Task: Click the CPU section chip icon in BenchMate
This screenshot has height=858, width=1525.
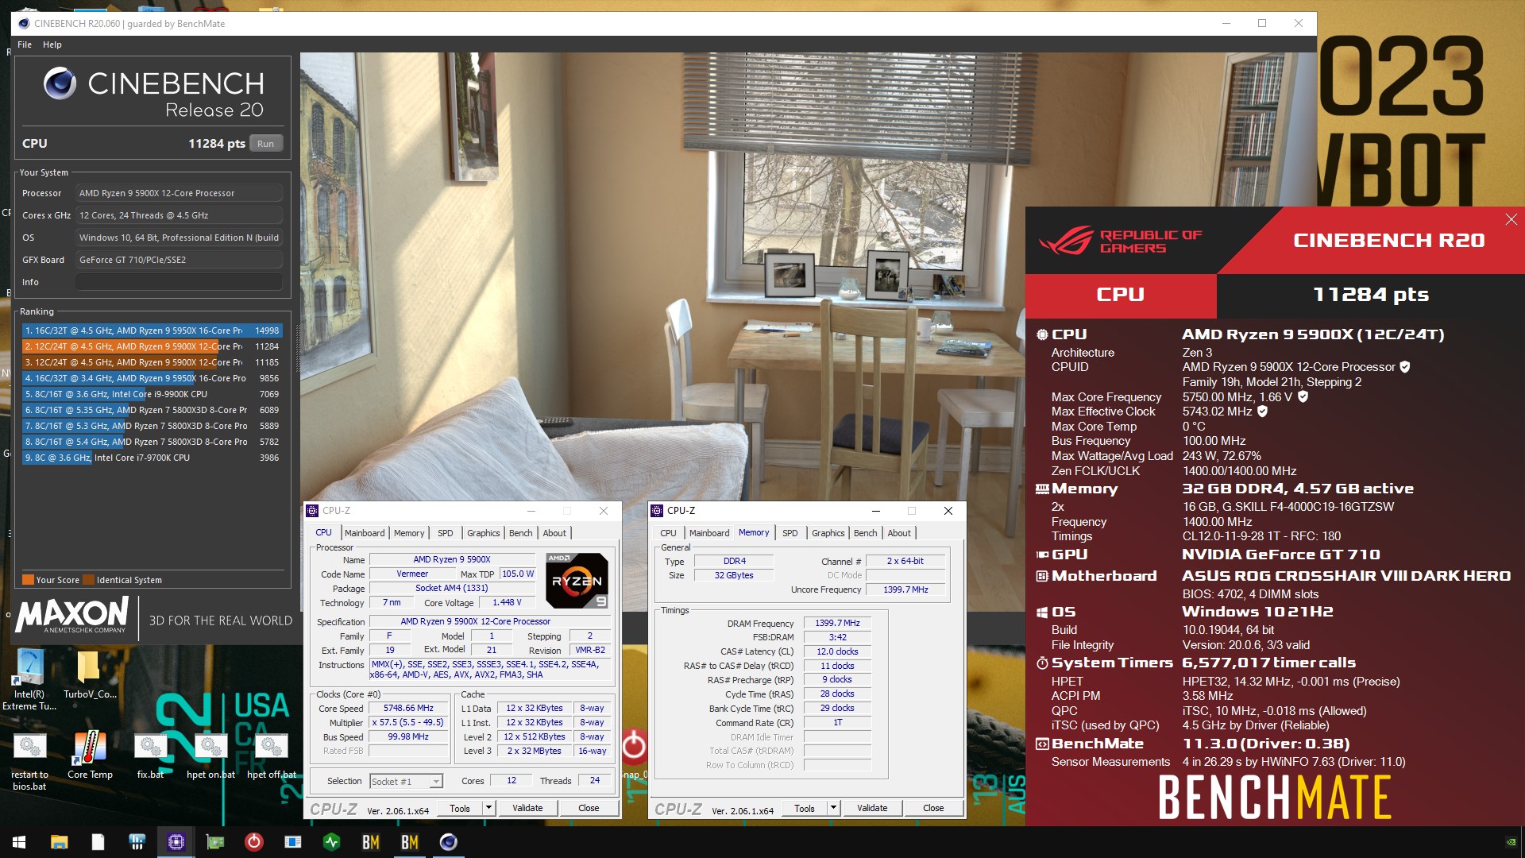Action: 1042,334
